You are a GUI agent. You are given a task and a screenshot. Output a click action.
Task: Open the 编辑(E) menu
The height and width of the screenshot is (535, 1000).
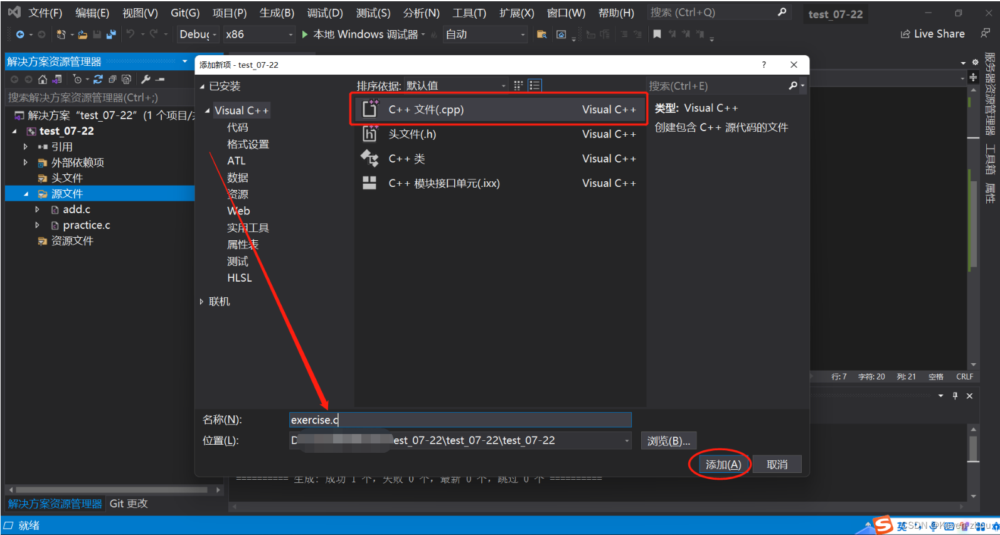click(x=92, y=13)
